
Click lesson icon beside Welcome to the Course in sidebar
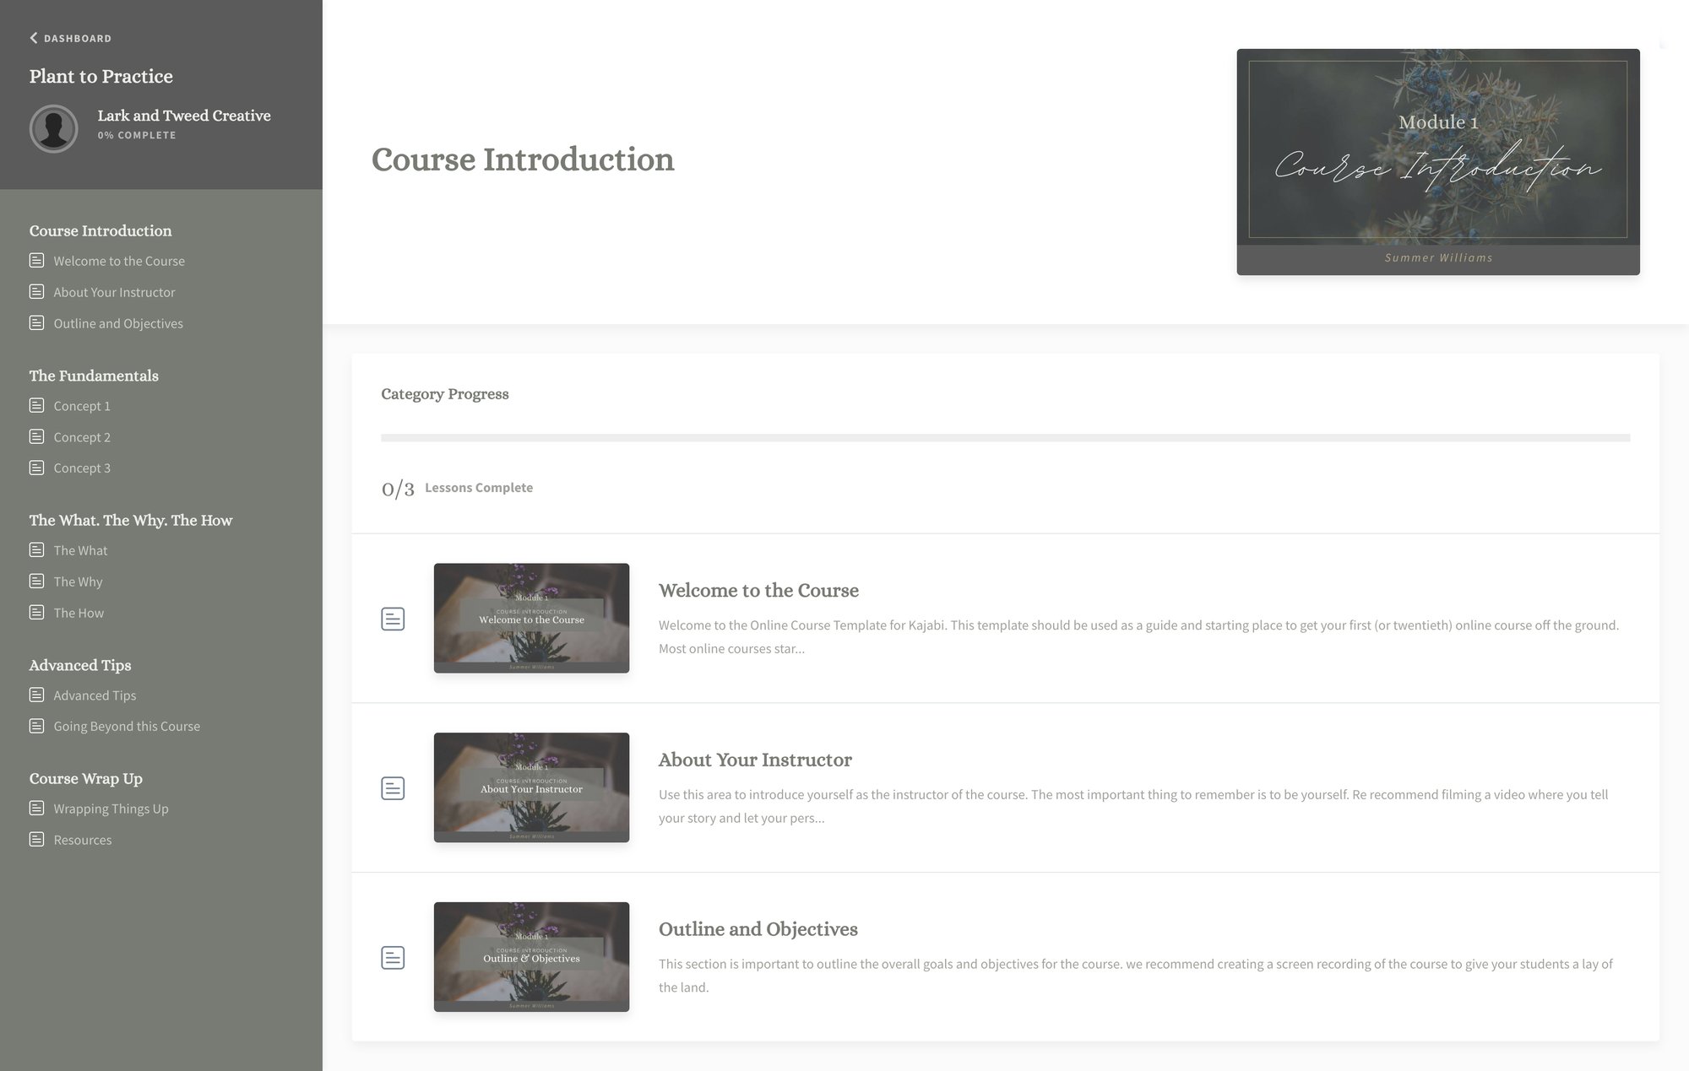point(36,261)
